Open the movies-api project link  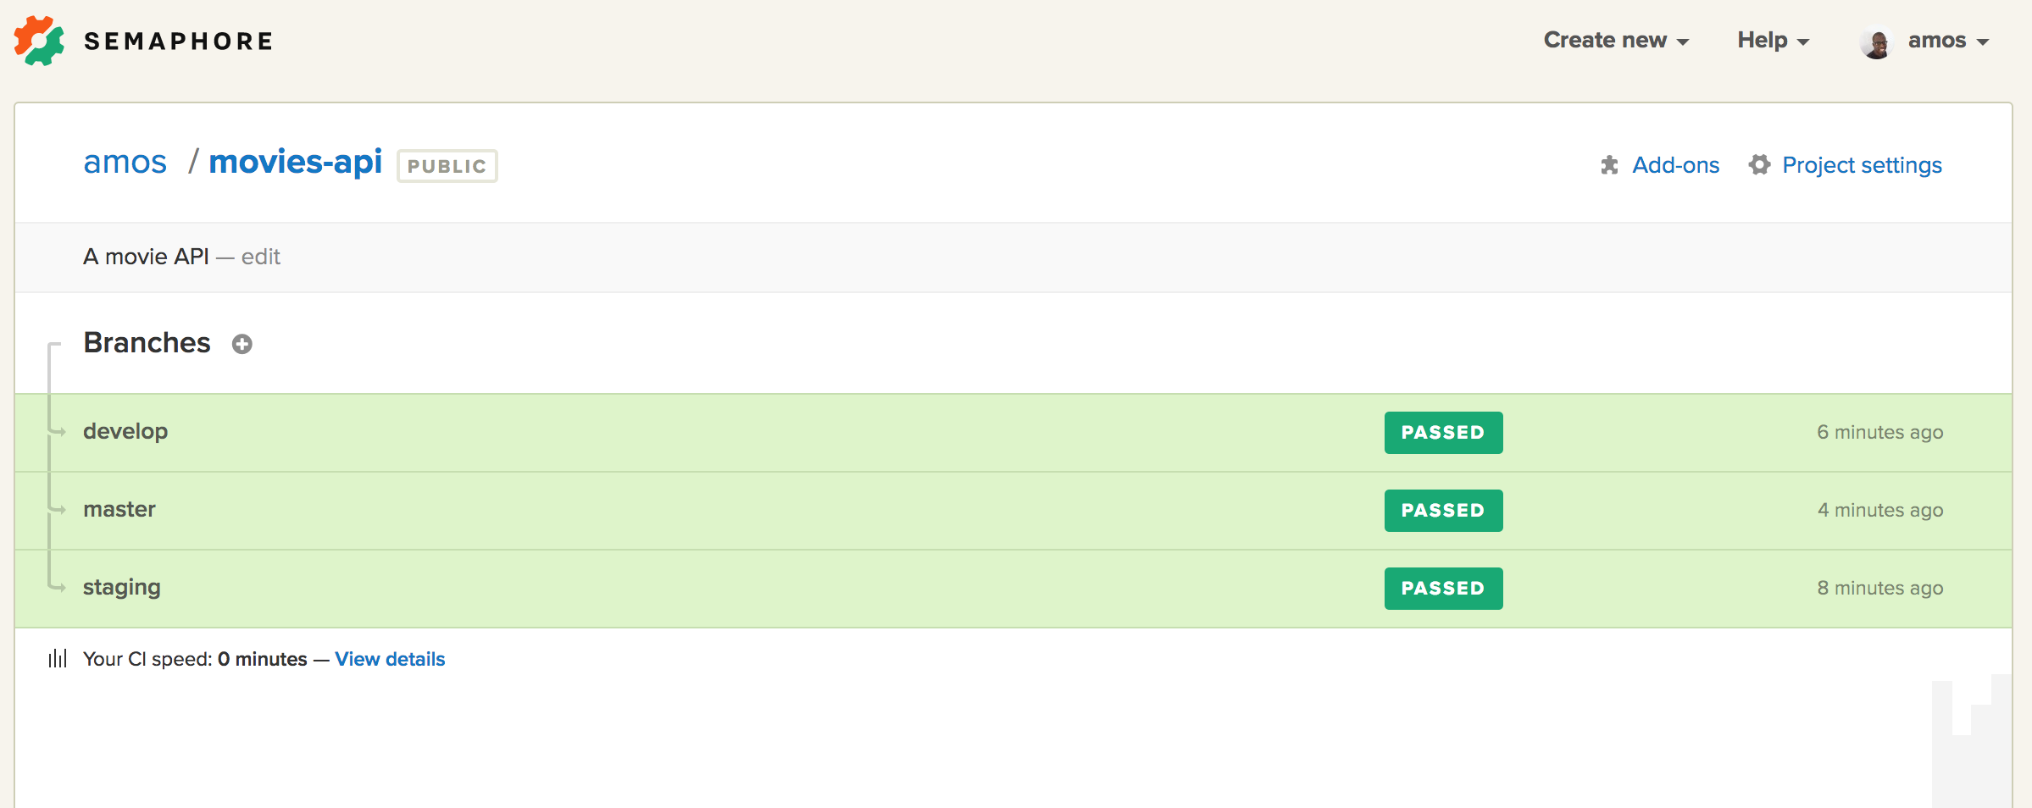(x=295, y=162)
